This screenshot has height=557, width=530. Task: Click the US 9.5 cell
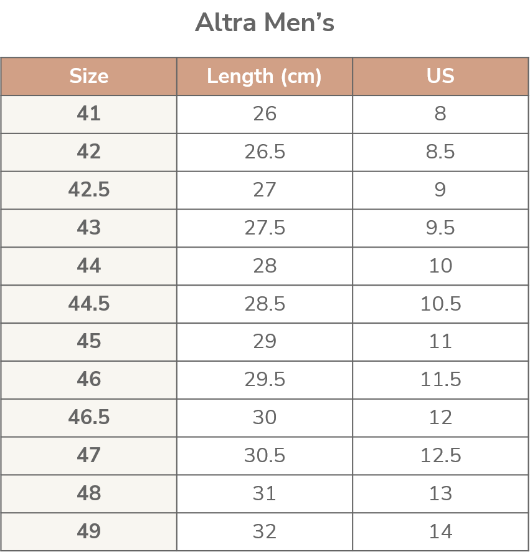440,228
